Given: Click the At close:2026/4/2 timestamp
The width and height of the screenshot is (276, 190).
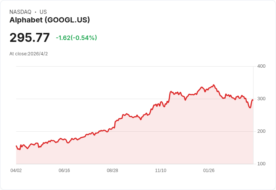Looking at the screenshot, I should [x=28, y=54].
